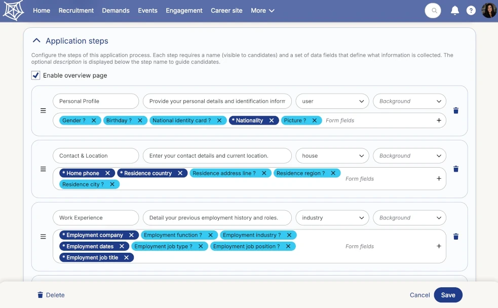Remove the Home phone field tag

(x=107, y=173)
